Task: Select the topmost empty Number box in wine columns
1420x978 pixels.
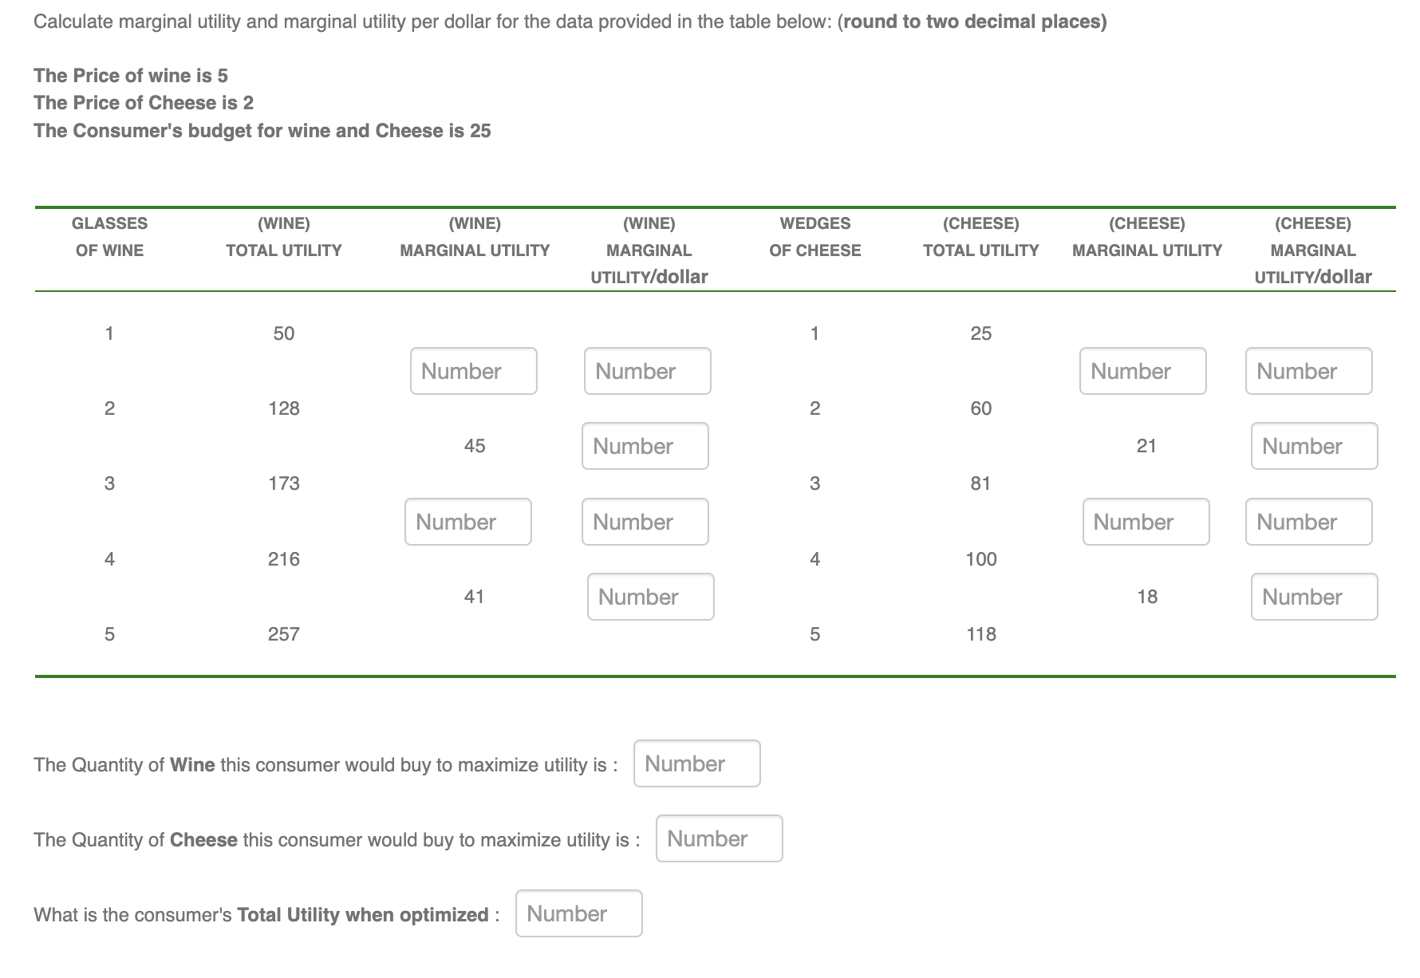Action: point(473,370)
